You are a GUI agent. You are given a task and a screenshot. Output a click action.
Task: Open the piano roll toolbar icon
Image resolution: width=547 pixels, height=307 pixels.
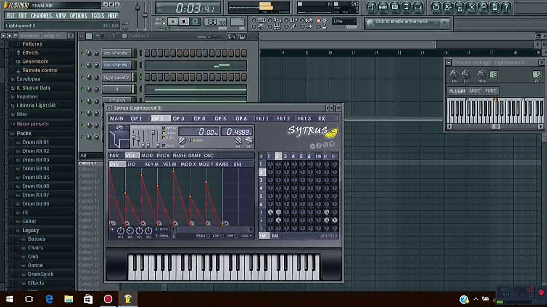(394, 7)
